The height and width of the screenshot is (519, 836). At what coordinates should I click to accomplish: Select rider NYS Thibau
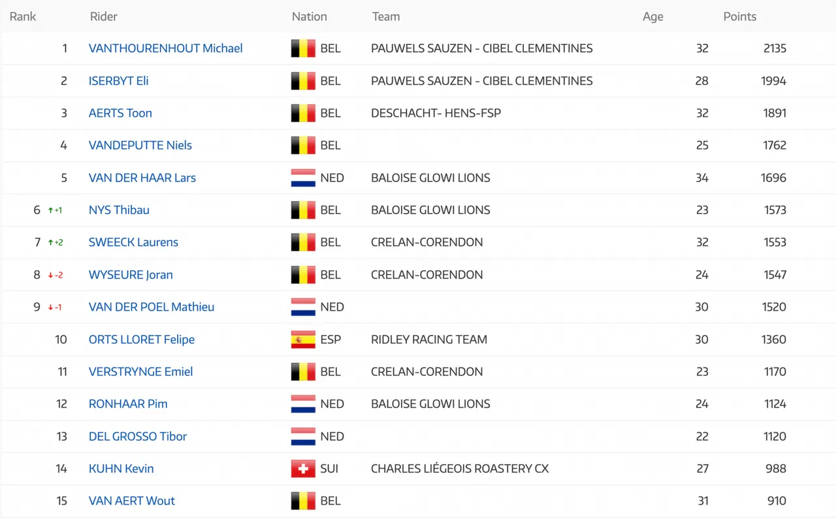point(119,210)
